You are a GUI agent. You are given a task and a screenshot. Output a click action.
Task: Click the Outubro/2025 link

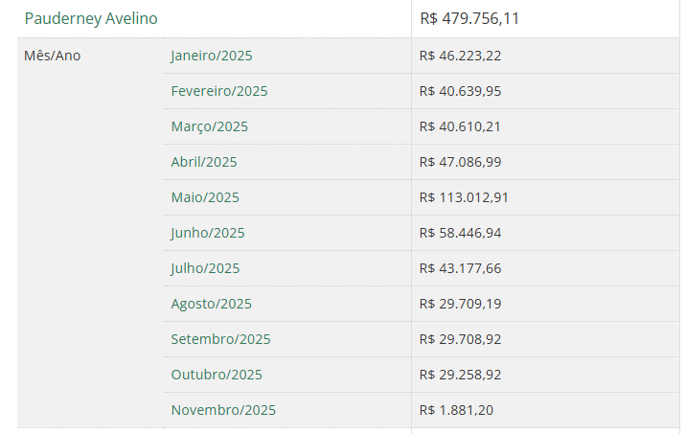pyautogui.click(x=217, y=375)
